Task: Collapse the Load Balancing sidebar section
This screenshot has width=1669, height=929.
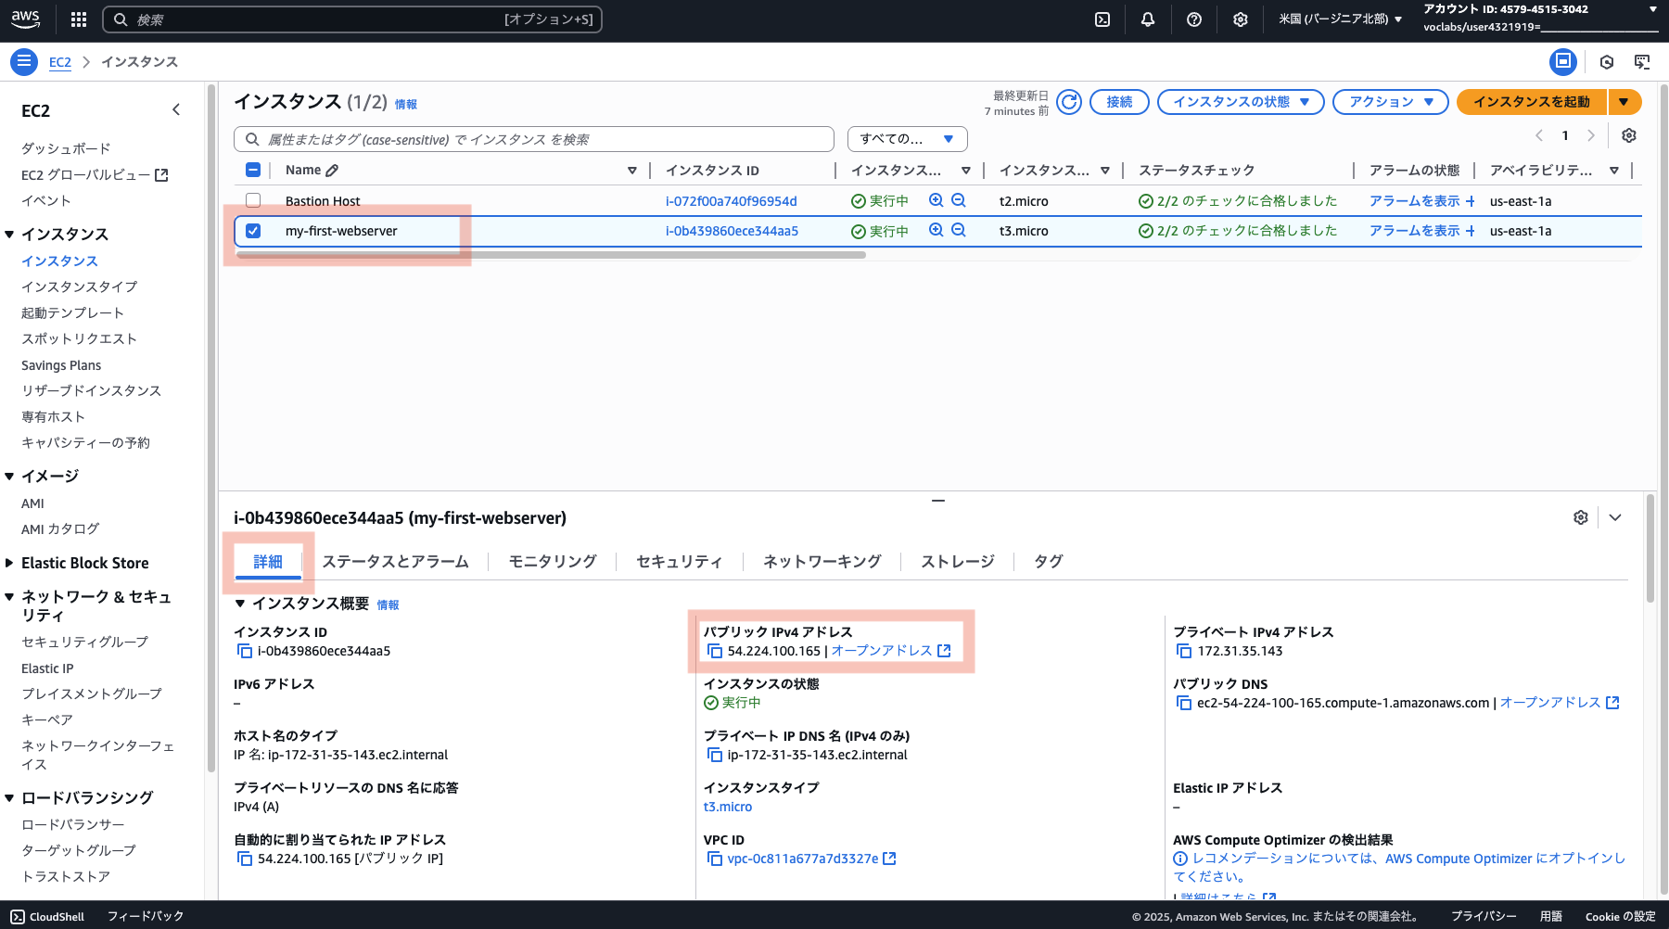Action: point(9,798)
